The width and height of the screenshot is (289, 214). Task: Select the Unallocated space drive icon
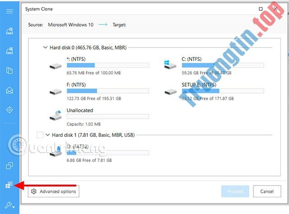click(56, 116)
